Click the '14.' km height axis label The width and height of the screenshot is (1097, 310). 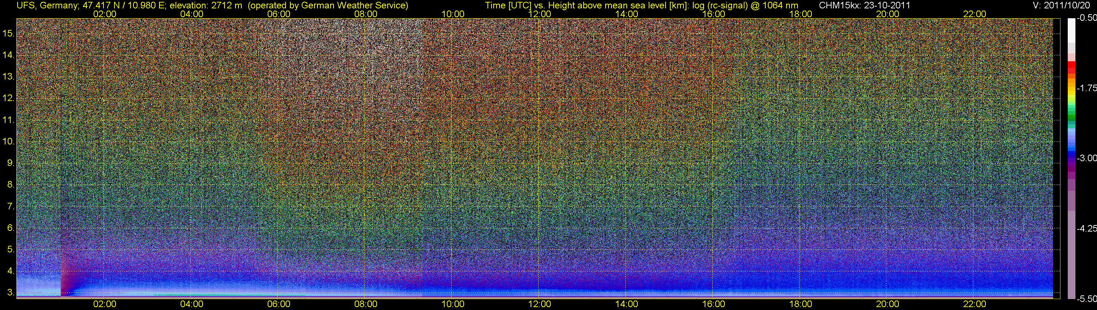(x=8, y=55)
